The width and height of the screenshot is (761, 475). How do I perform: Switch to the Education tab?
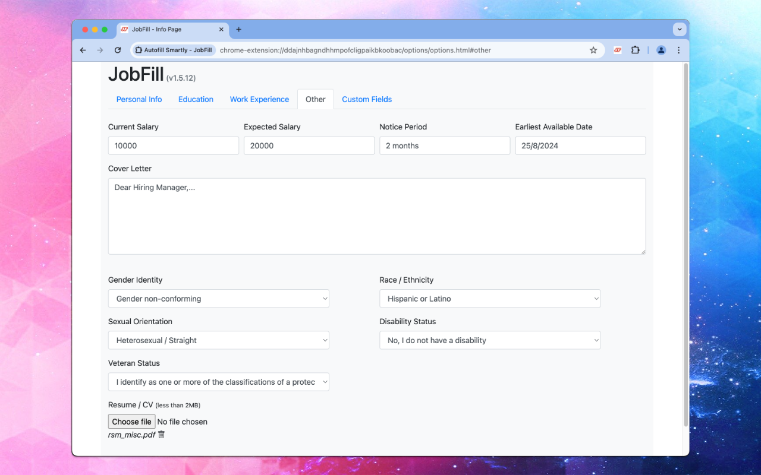(196, 99)
